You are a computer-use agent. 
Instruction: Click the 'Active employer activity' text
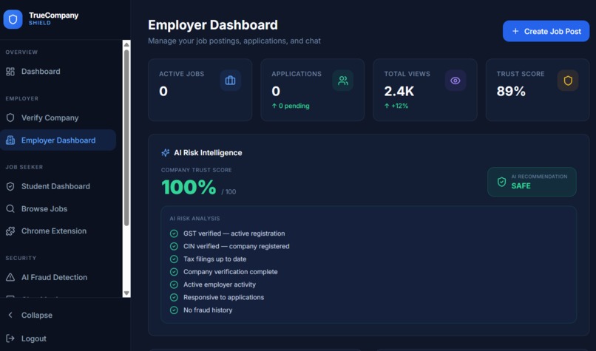(220, 284)
